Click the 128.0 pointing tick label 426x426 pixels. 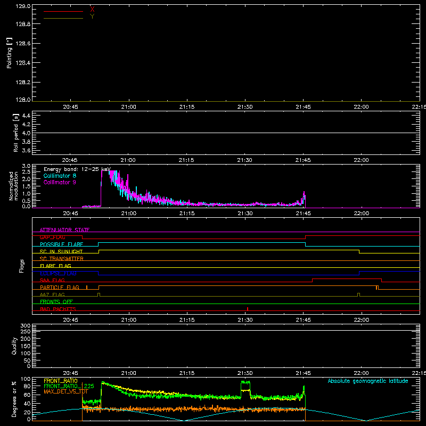(x=23, y=100)
